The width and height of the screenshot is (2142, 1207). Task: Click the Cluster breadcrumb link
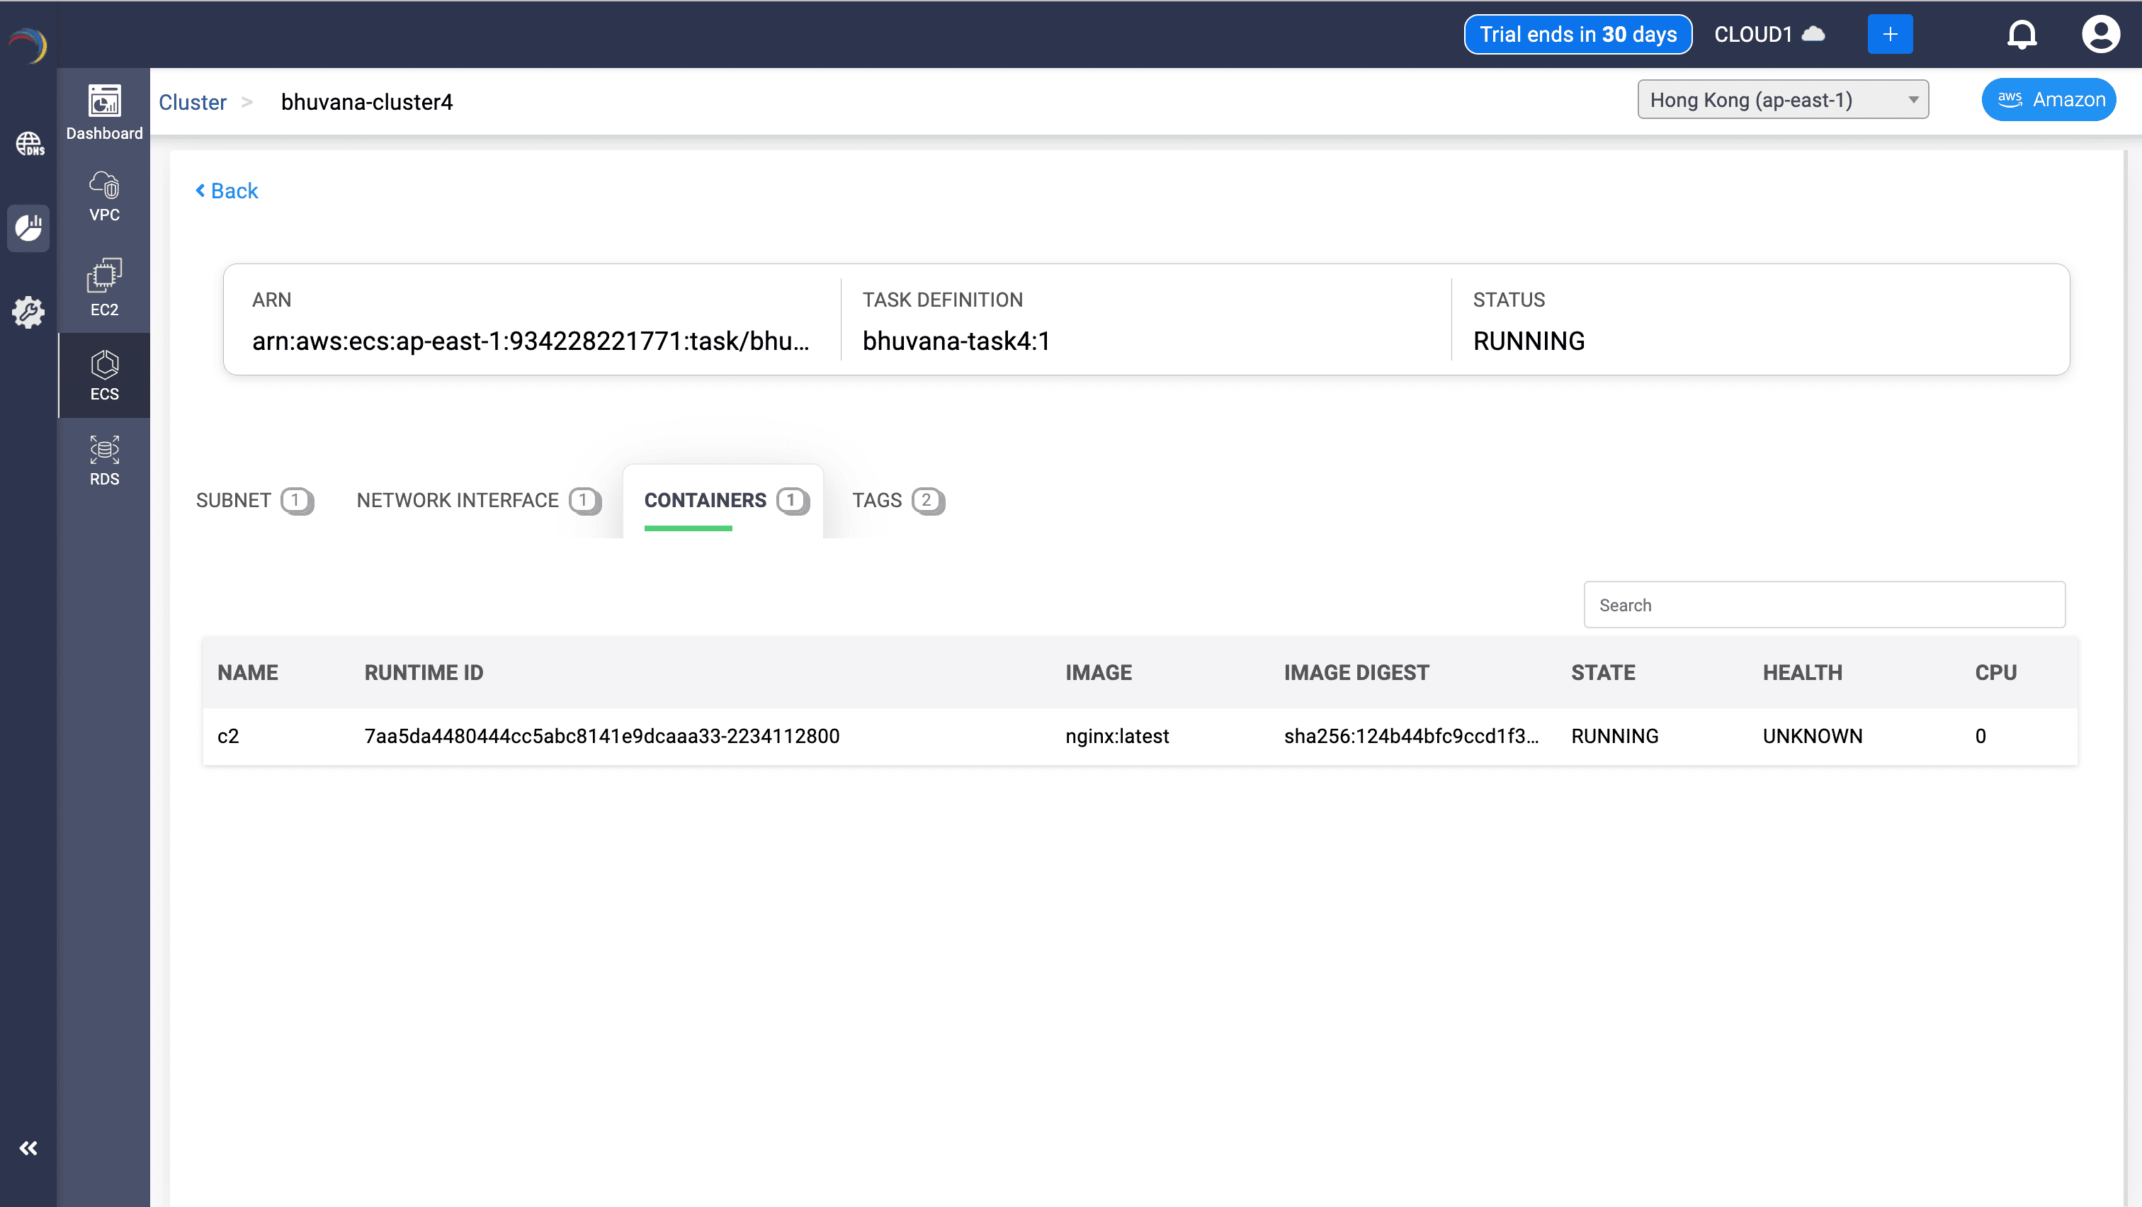click(192, 102)
